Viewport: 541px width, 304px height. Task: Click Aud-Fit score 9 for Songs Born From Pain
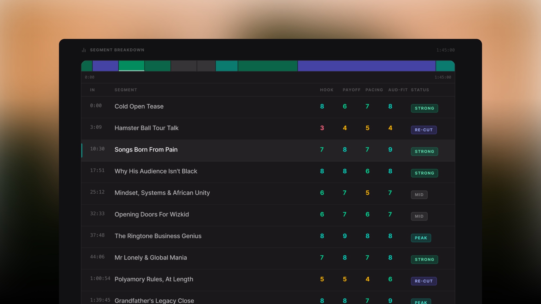pyautogui.click(x=390, y=149)
